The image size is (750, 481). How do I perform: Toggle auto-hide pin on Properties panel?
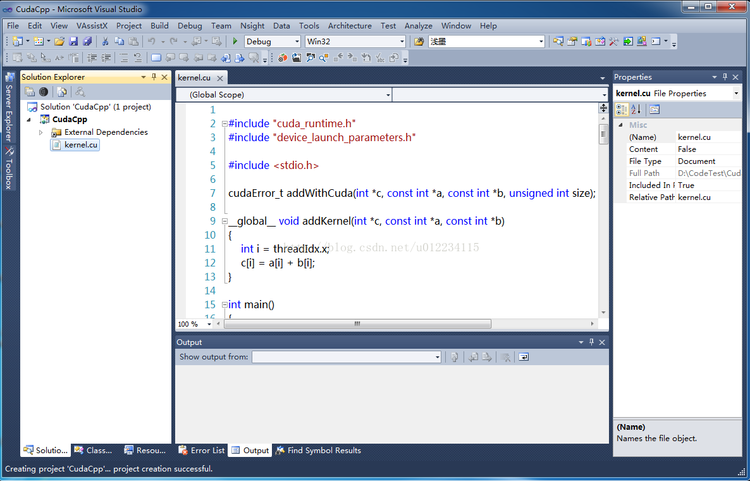coord(725,77)
